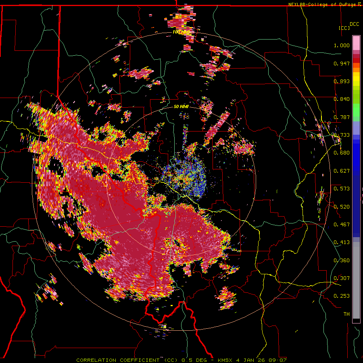Screen dimensions: 363x363
Task: Click the 0.467 legend value
Action: pos(342,225)
